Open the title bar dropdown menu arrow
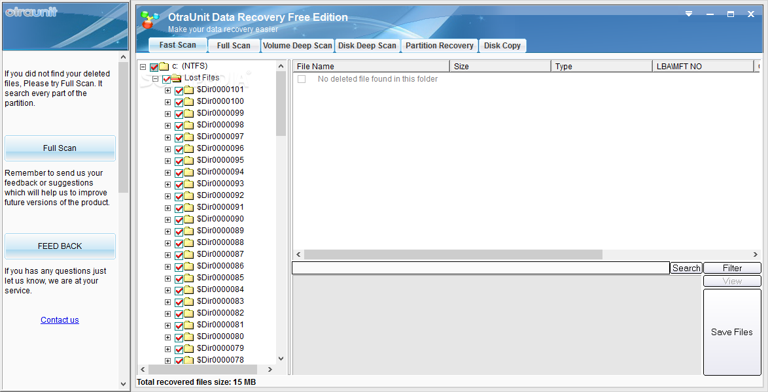Screen dimensions: 768x392 point(689,14)
